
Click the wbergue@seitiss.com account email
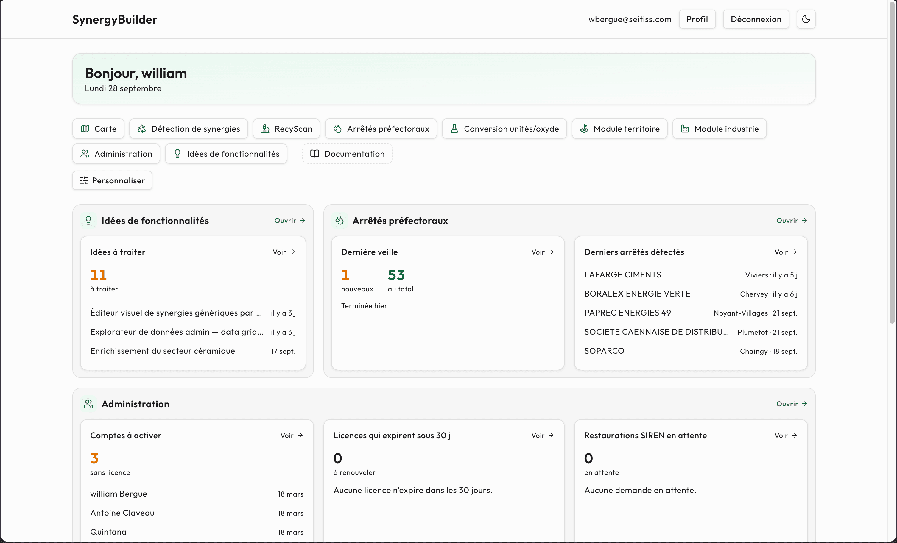[x=630, y=19]
